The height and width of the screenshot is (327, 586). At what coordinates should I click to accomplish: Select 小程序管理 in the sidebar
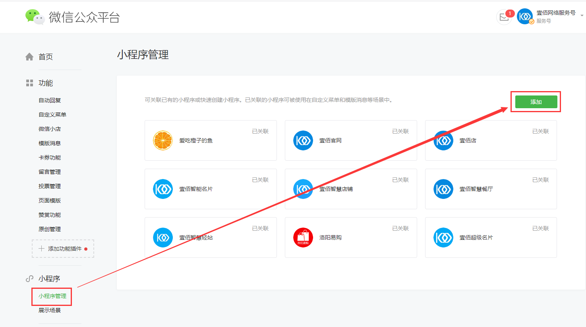(x=52, y=296)
